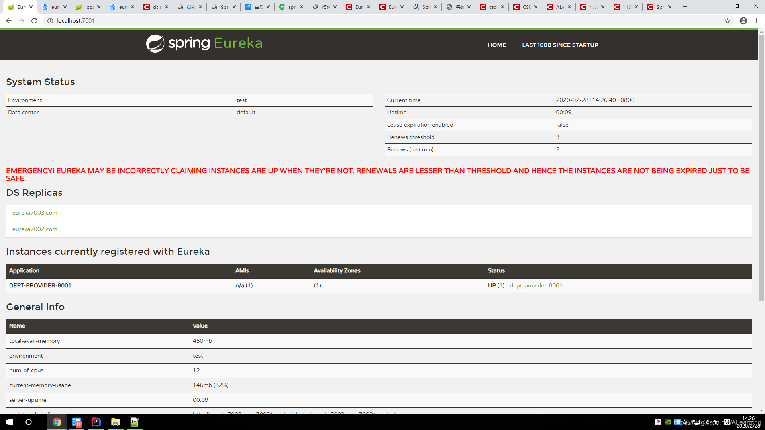
Task: Click the 'Renews (last min)' row label
Action: click(410, 149)
